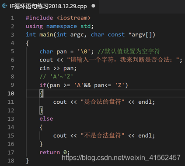185x166 pixels.
Task: Click 'namespace' keyword on line 2
Action: (62, 26)
